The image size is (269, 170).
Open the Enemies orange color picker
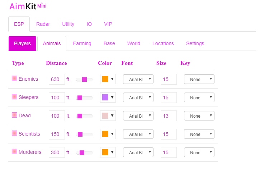(108, 80)
